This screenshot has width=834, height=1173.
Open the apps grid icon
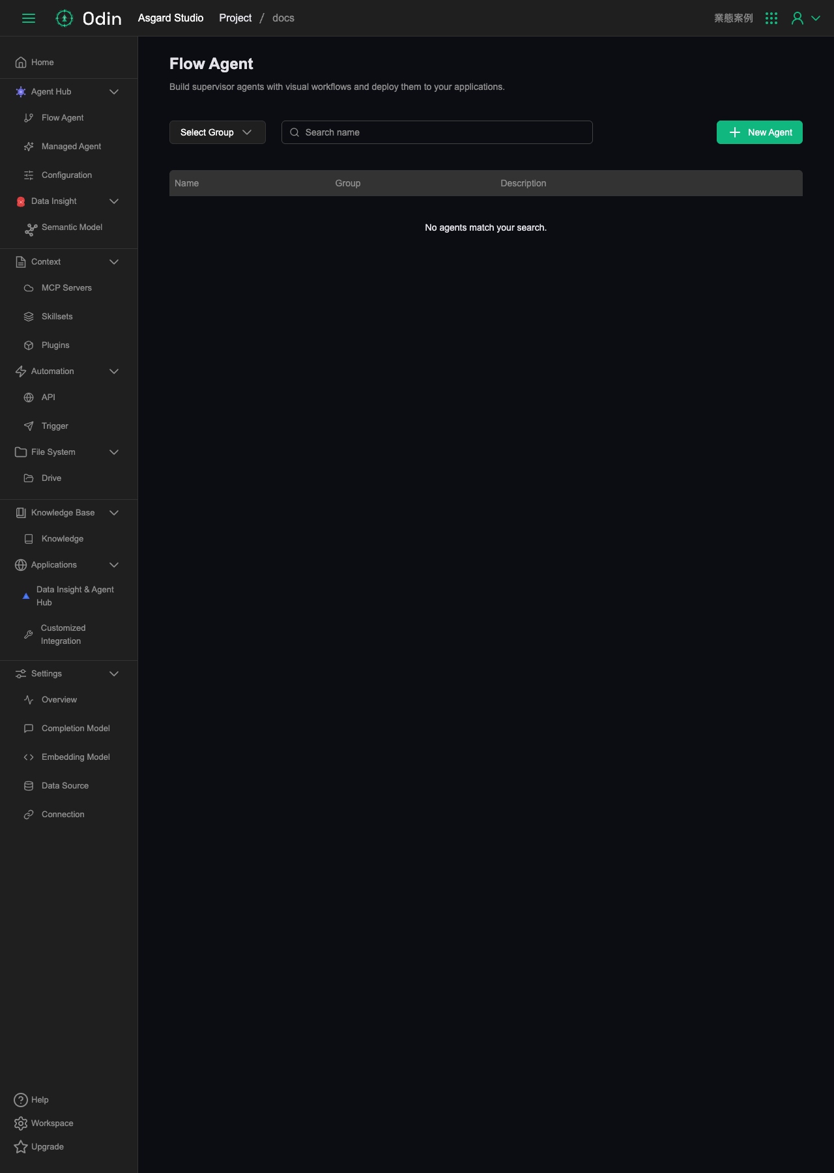[x=771, y=18]
